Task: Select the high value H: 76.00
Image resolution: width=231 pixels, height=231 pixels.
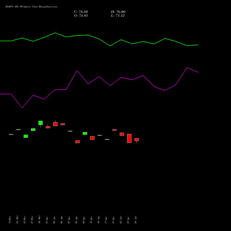Action: [x=118, y=12]
